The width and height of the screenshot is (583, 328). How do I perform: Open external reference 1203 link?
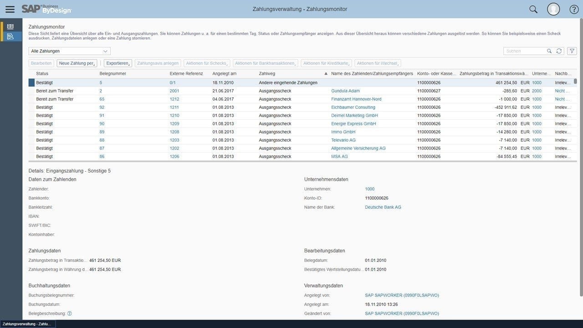pos(174,140)
